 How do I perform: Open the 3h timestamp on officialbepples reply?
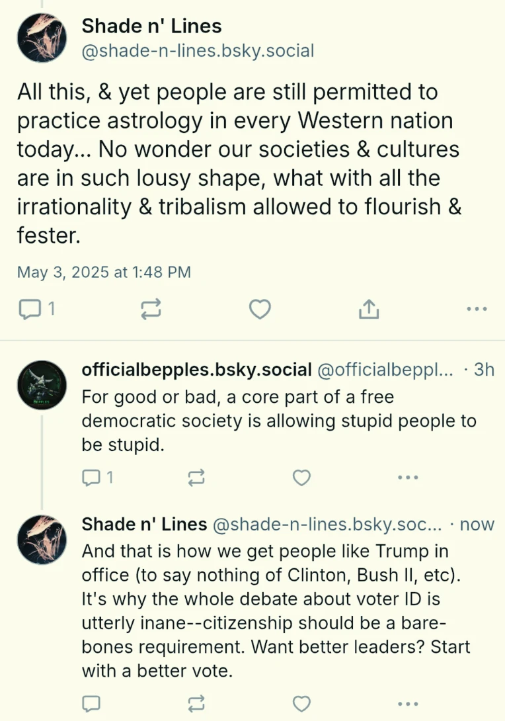(x=484, y=369)
